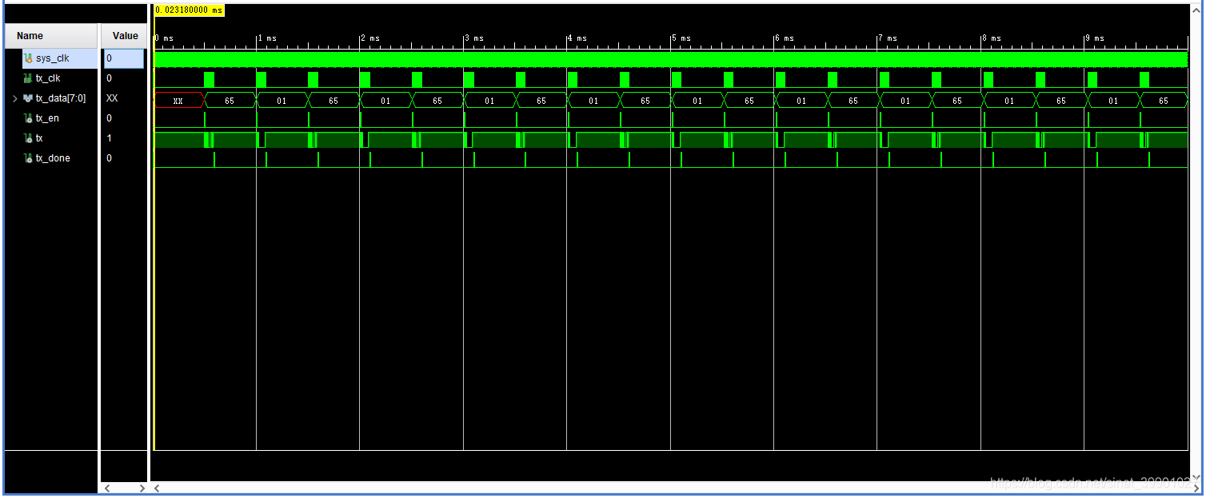Click the left scroll arrow under waveform area

pos(157,488)
